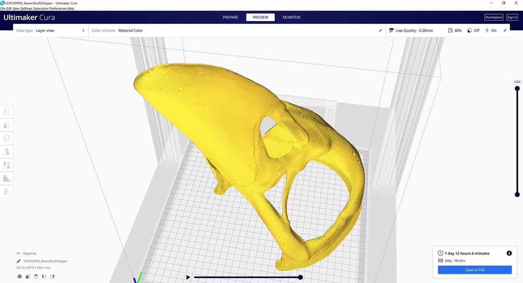Switch to the Top camera view
The height and width of the screenshot is (283, 523).
(x=35, y=276)
